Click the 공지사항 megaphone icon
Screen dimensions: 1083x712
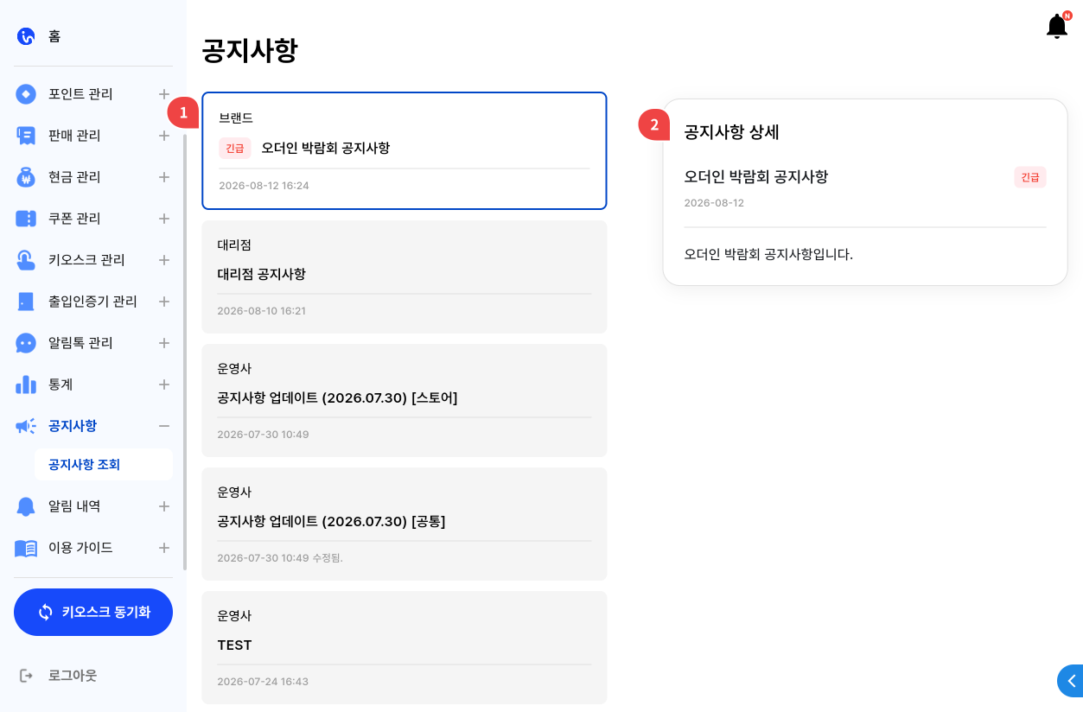(x=26, y=426)
